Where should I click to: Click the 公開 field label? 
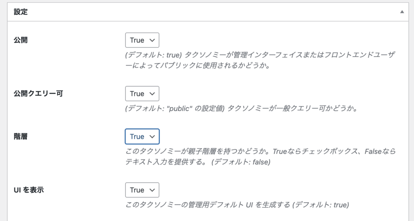coord(21,40)
